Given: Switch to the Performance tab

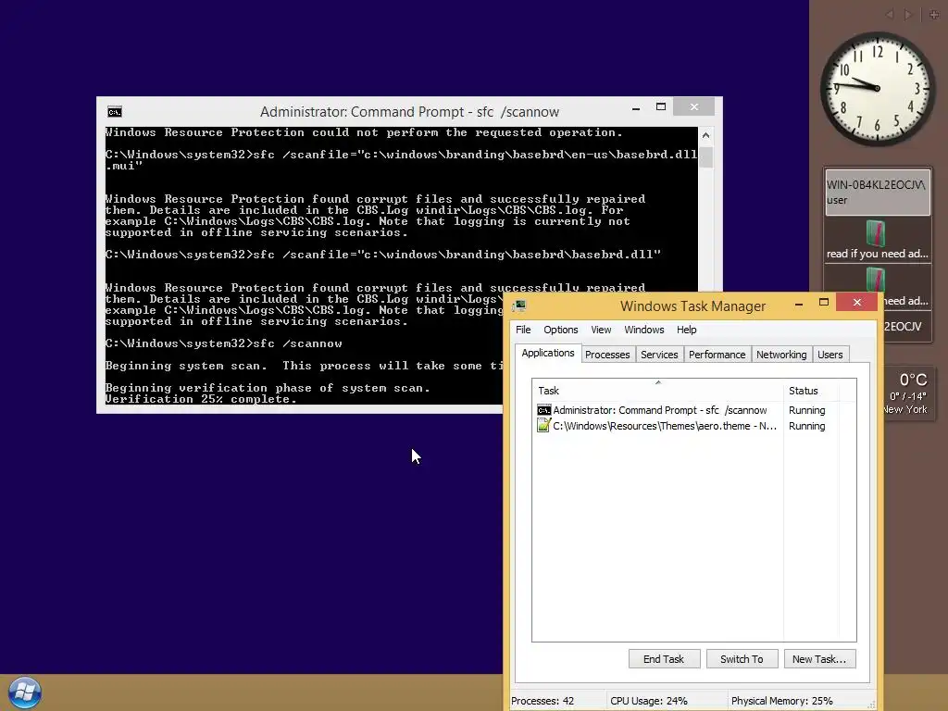Looking at the screenshot, I should pyautogui.click(x=717, y=355).
